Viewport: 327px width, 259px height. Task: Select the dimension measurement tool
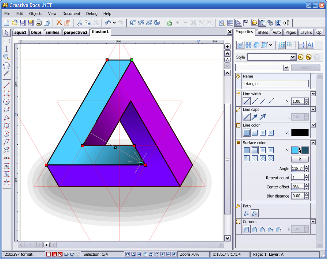click(x=7, y=182)
